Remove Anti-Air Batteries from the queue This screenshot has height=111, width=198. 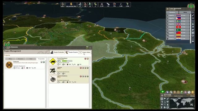[81, 76]
